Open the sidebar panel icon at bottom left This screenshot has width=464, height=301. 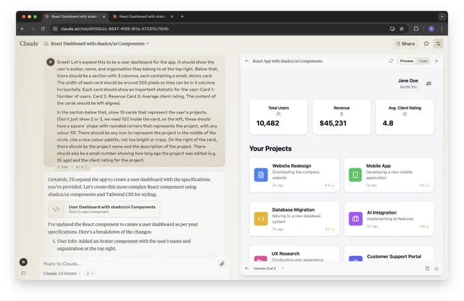click(23, 273)
